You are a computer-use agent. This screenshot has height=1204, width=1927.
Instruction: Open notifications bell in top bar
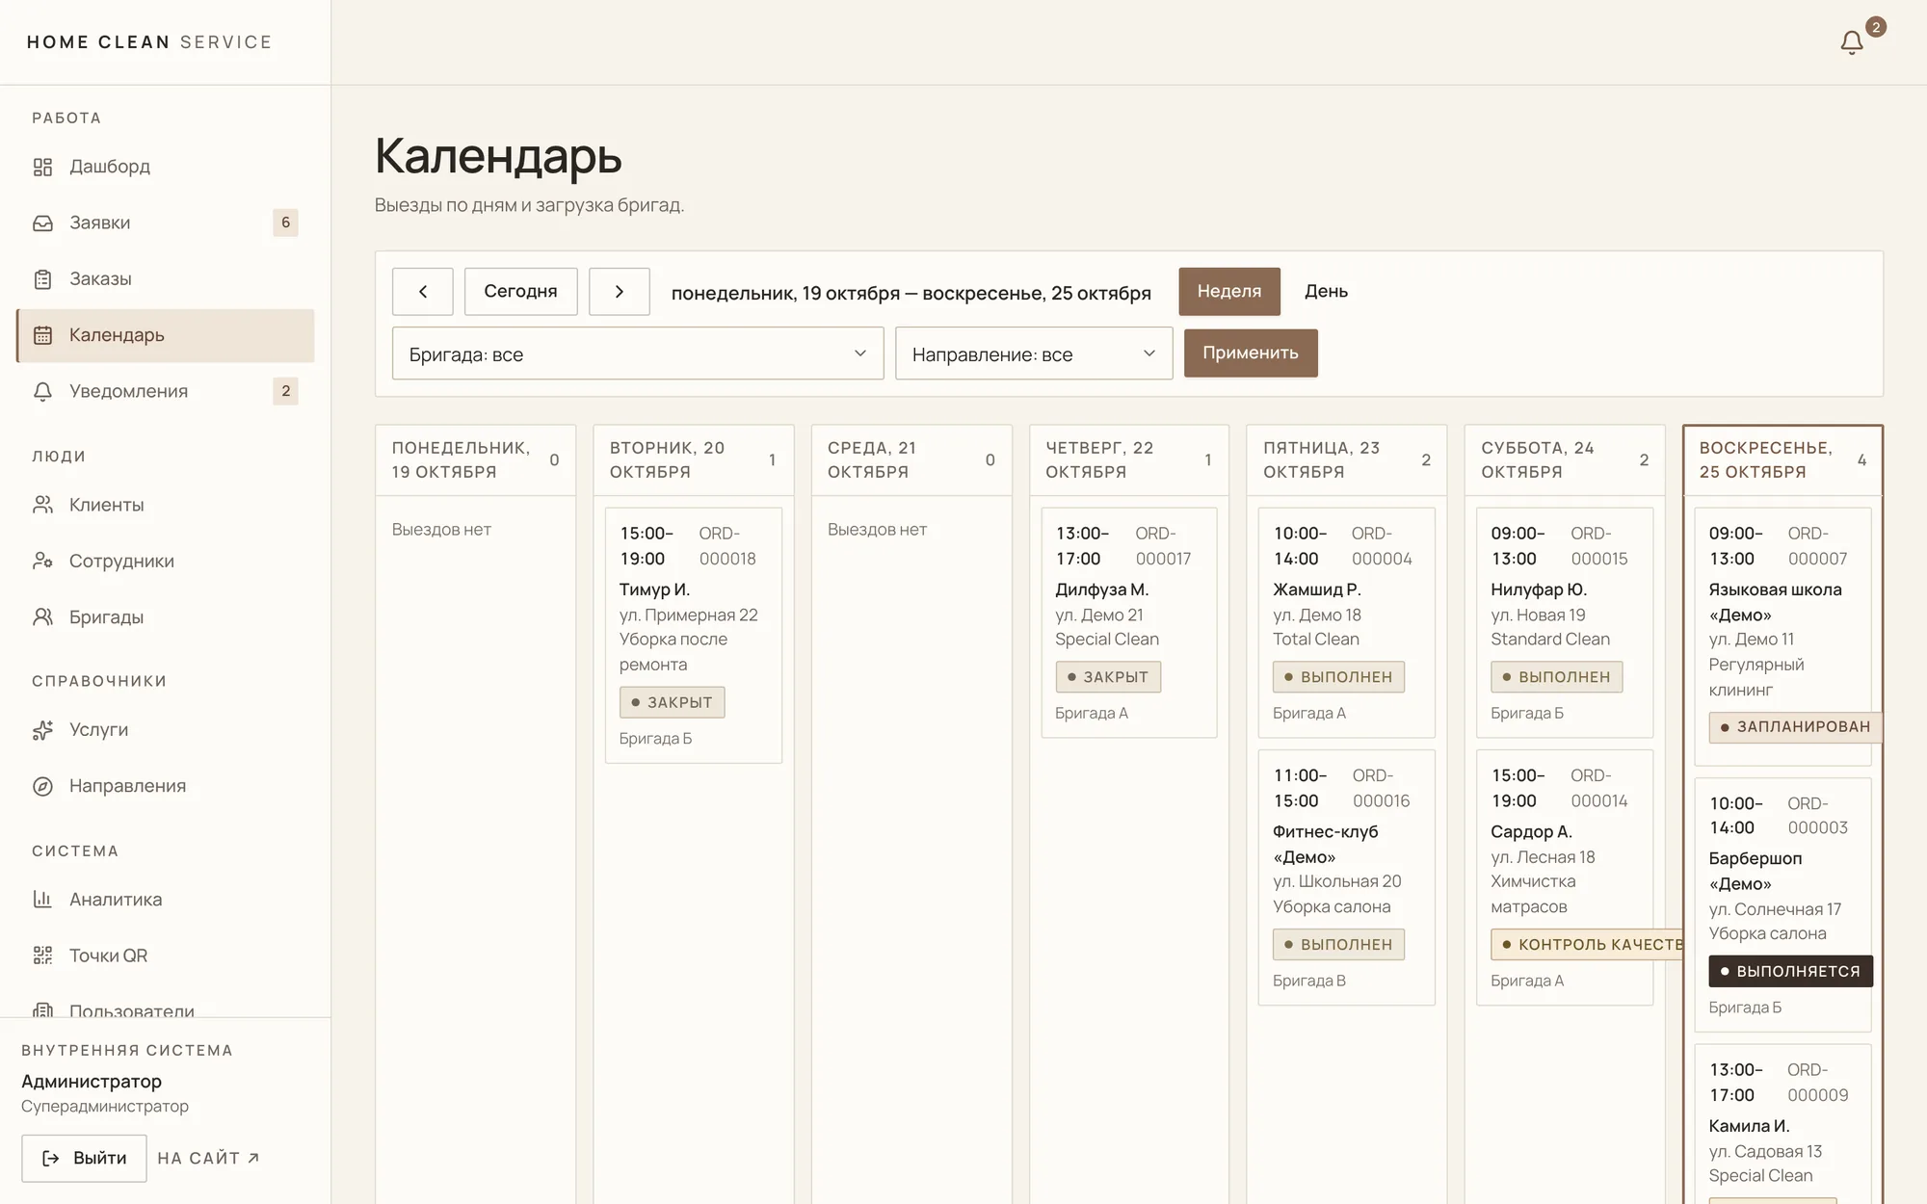[x=1851, y=42]
